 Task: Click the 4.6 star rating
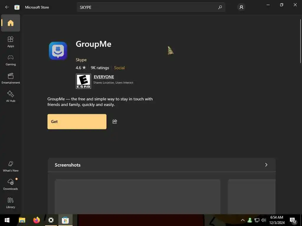[x=81, y=68]
